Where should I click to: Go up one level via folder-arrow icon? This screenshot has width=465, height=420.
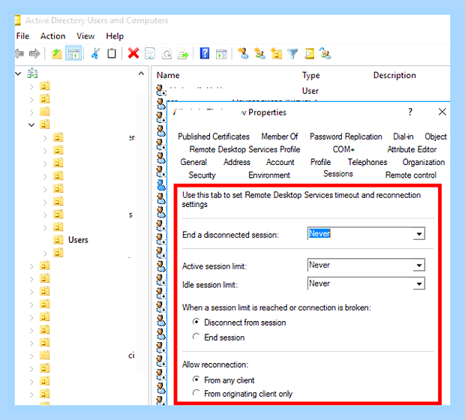[56, 54]
